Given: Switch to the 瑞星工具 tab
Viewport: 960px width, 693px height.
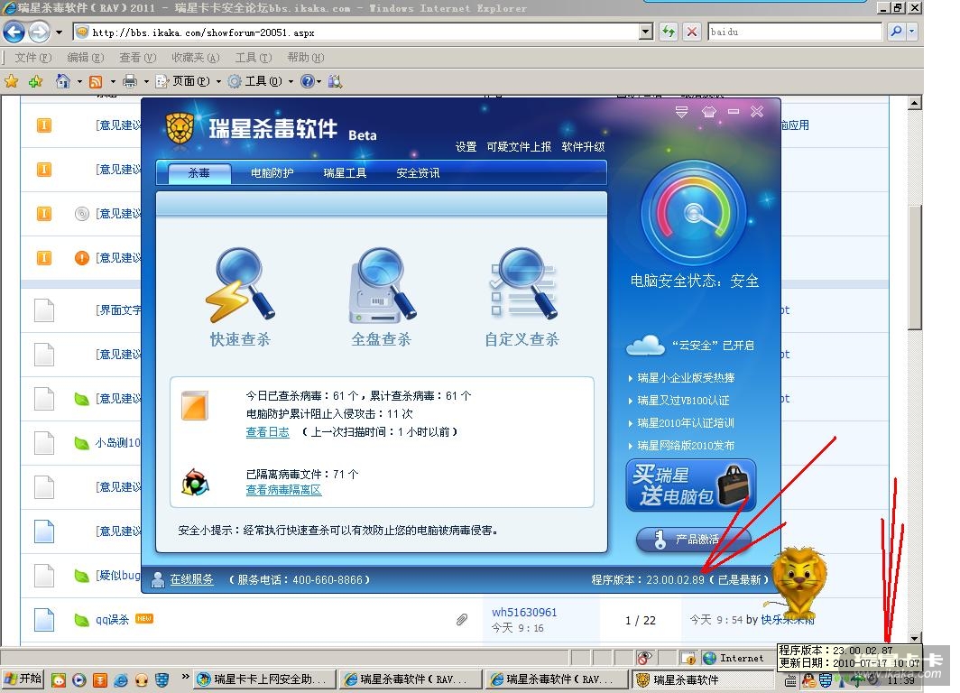Looking at the screenshot, I should (x=345, y=172).
